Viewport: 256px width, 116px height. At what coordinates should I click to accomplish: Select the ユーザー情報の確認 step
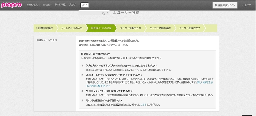[x=160, y=28]
